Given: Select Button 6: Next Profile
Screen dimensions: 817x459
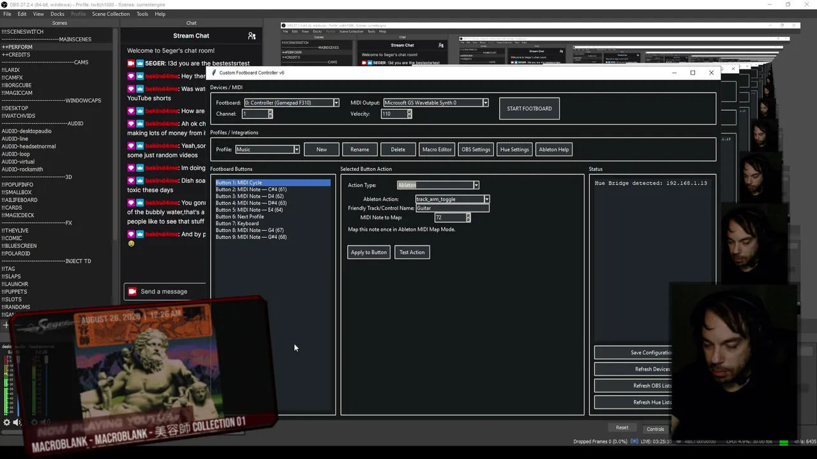Looking at the screenshot, I should tap(273, 217).
